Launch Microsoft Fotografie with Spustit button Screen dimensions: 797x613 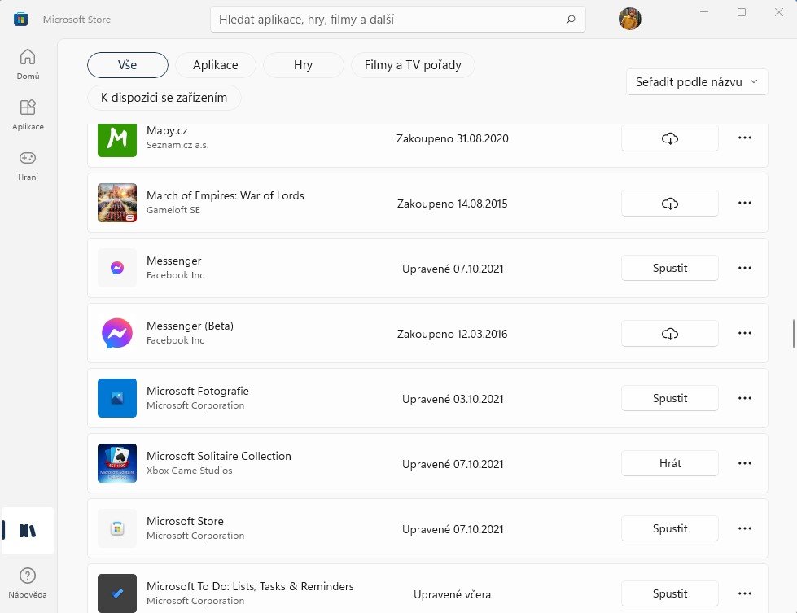click(x=670, y=398)
